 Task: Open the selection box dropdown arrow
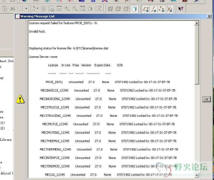point(26,9)
